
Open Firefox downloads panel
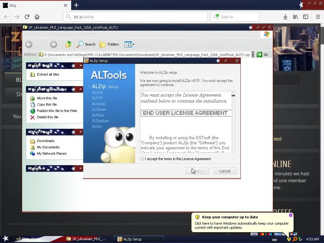[x=285, y=17]
